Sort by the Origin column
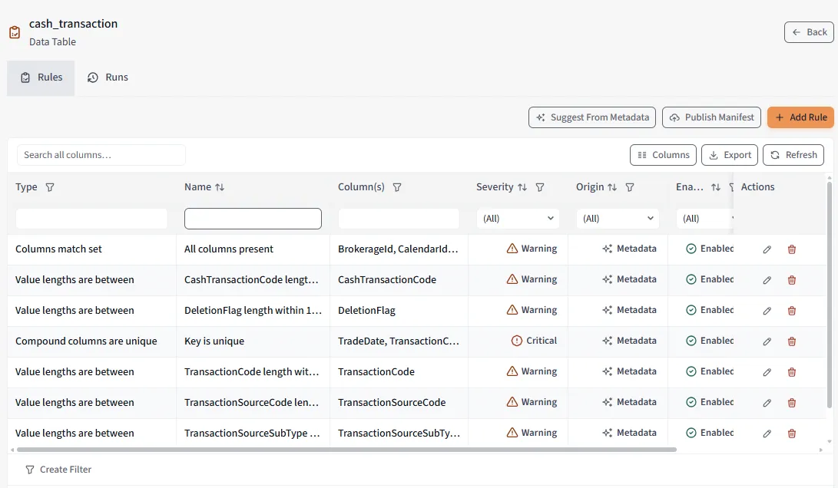 click(612, 187)
